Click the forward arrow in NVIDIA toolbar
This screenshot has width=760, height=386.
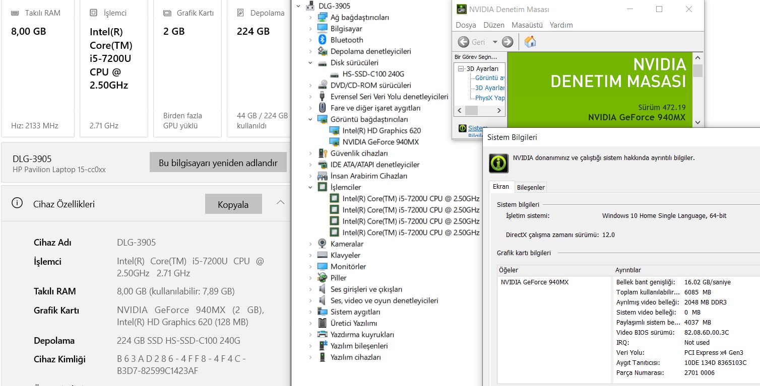click(x=508, y=42)
